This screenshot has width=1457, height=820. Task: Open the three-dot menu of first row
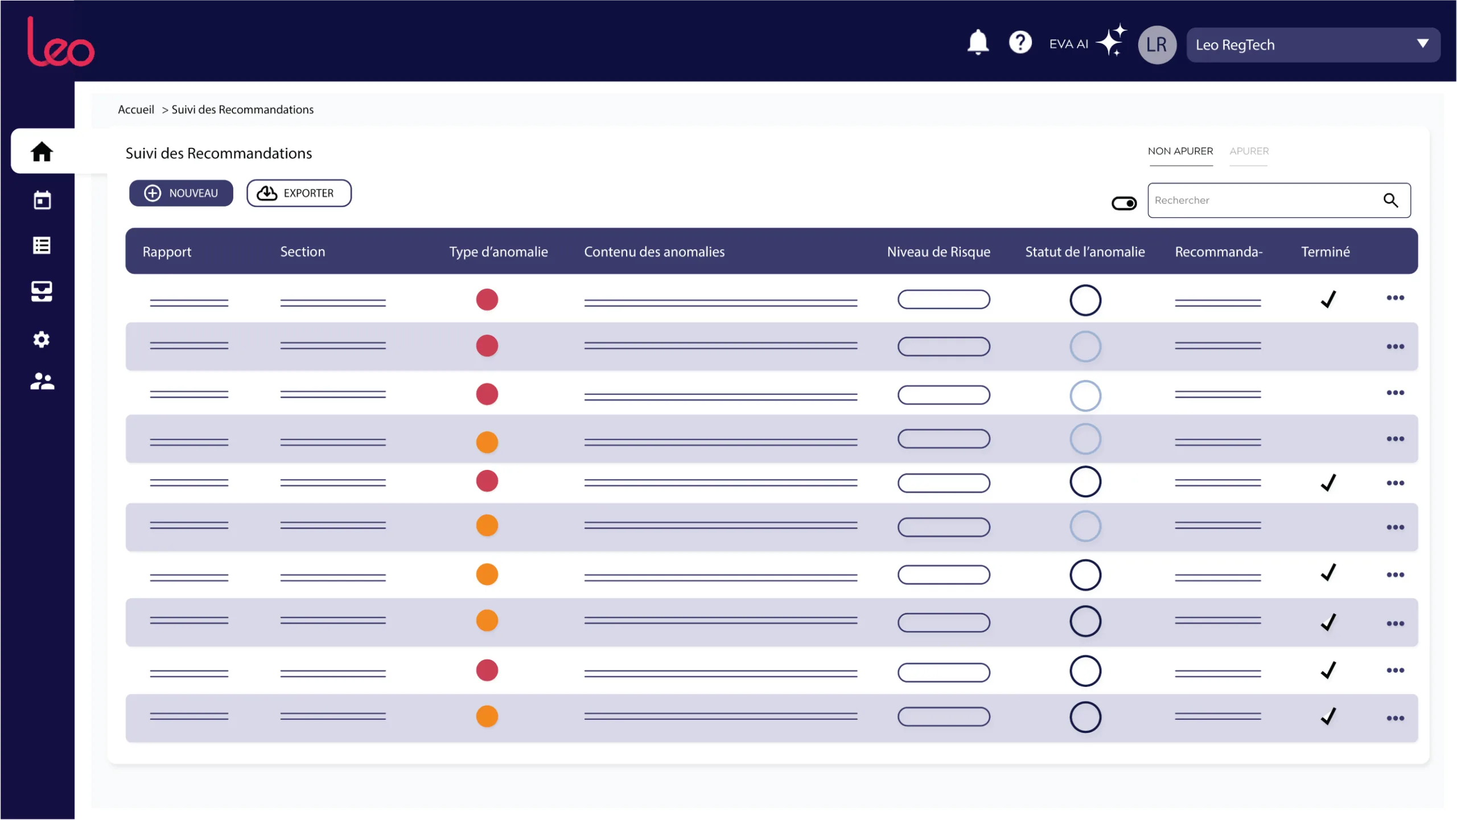point(1396,298)
